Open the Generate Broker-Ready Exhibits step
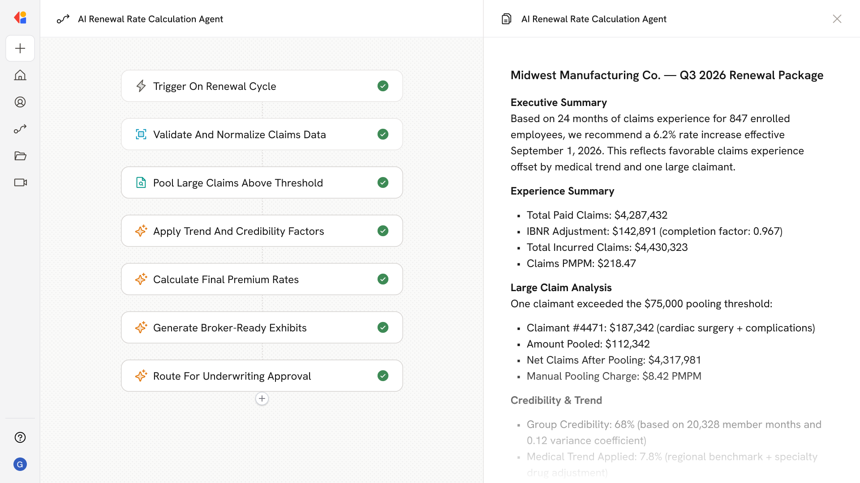The height and width of the screenshot is (483, 860). click(x=230, y=328)
